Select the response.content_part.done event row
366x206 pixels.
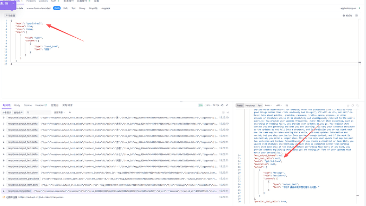point(116,179)
